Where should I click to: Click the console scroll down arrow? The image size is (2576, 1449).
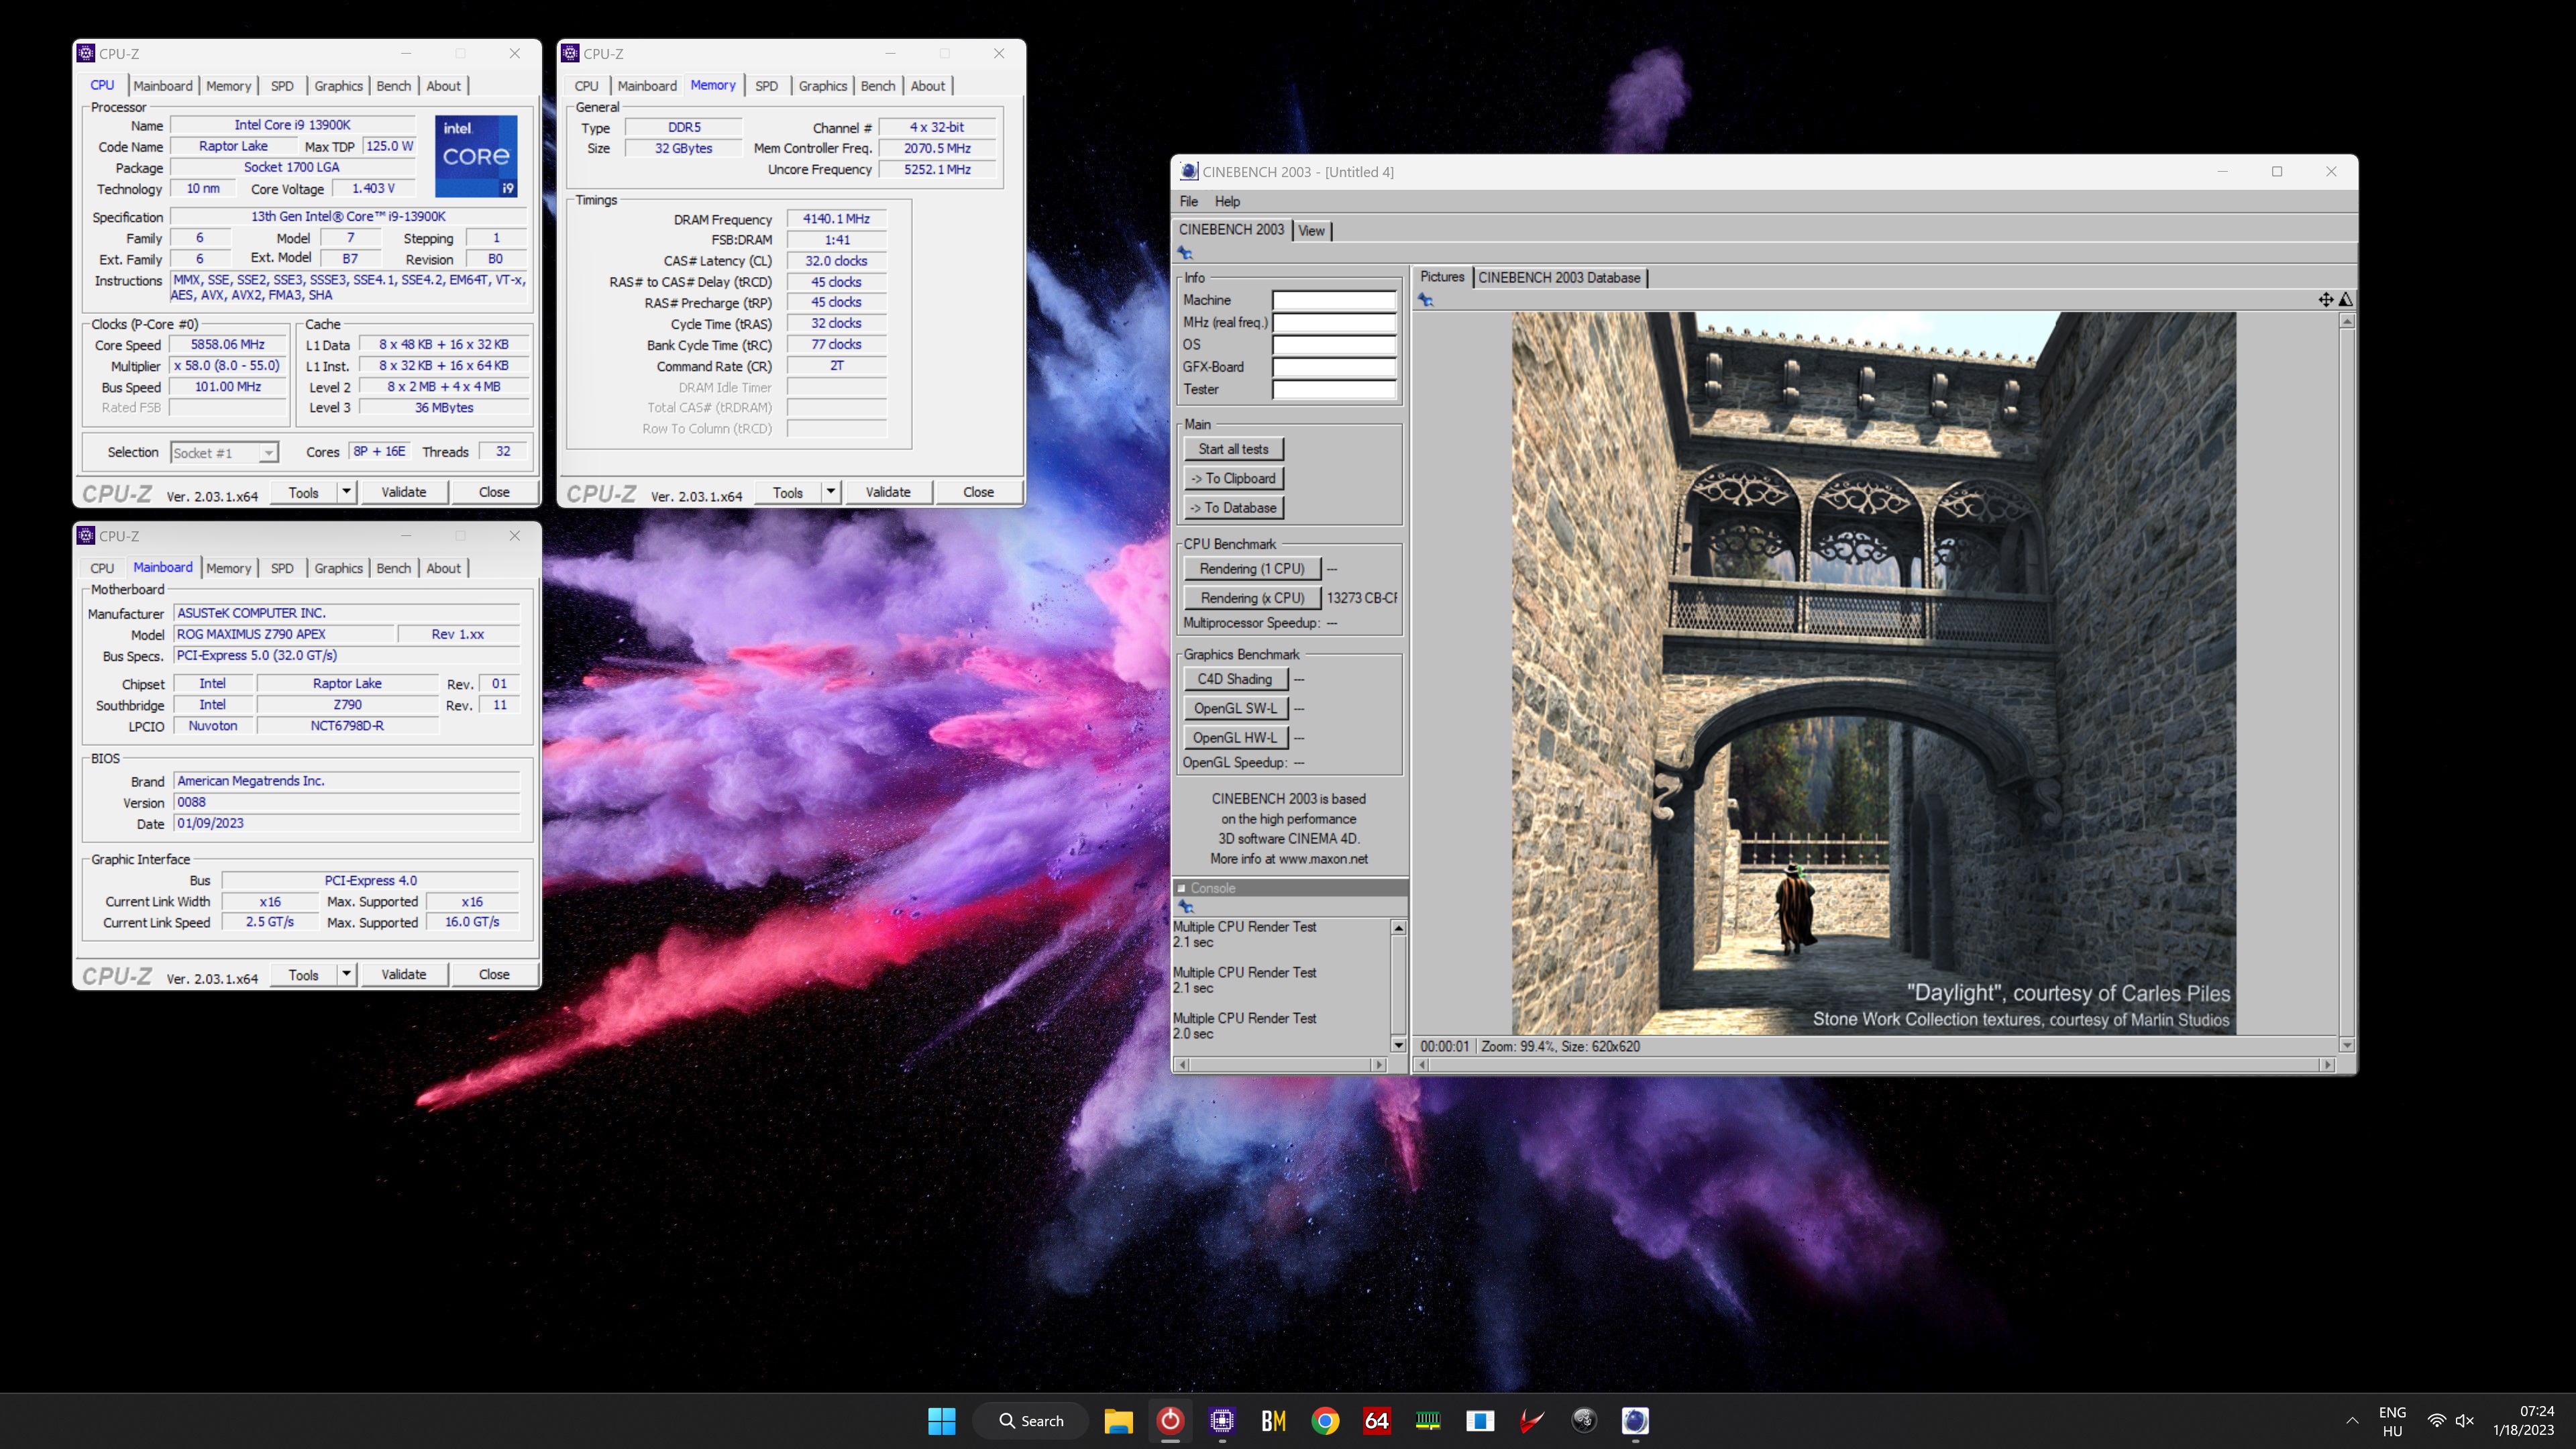1398,1045
